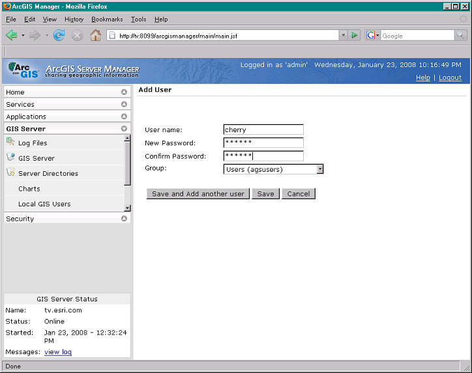Screen dimensions: 472x373
Task: Click the Server Directories icon
Action: (x=10, y=172)
